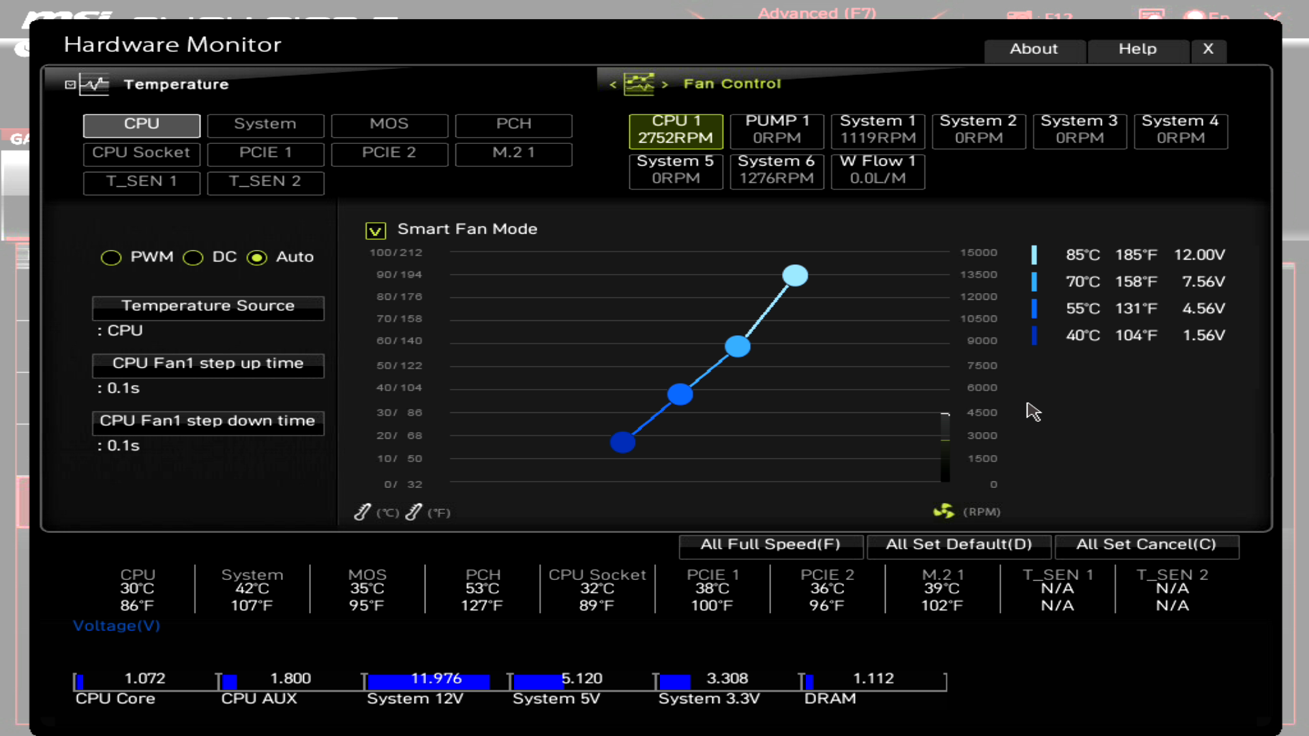Select the MOS temperature tab
Screen dimensions: 1309x736
coord(389,124)
